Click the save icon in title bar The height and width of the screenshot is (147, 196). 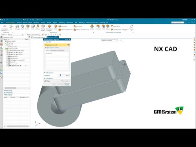click(4, 20)
